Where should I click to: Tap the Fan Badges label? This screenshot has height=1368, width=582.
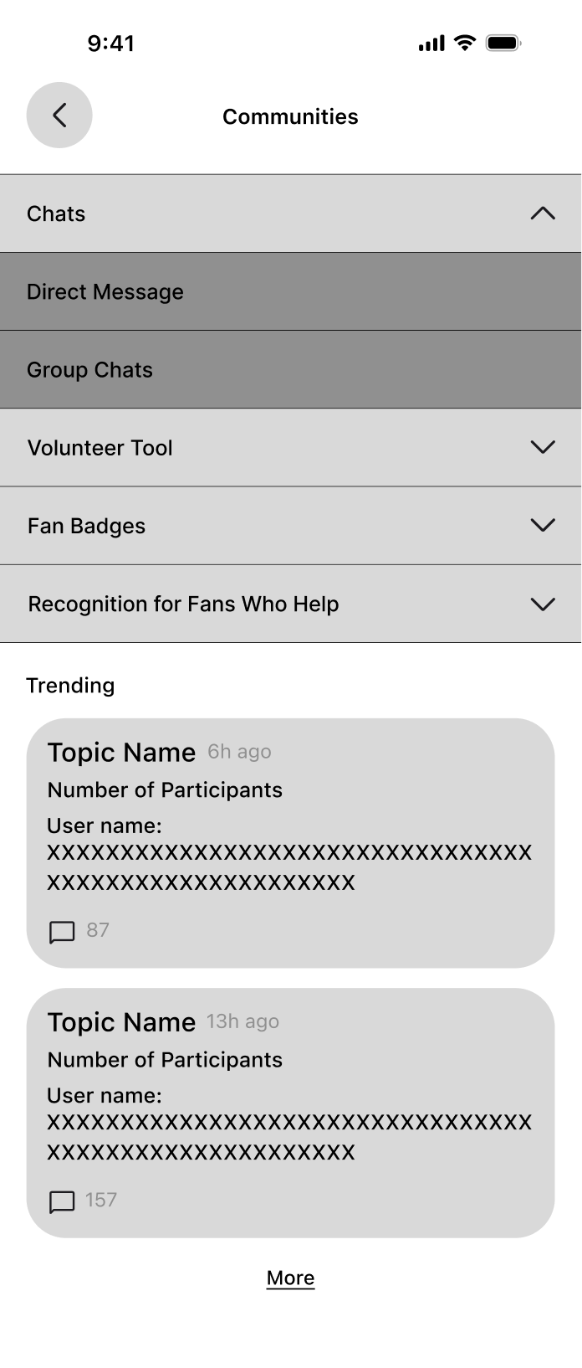[87, 526]
